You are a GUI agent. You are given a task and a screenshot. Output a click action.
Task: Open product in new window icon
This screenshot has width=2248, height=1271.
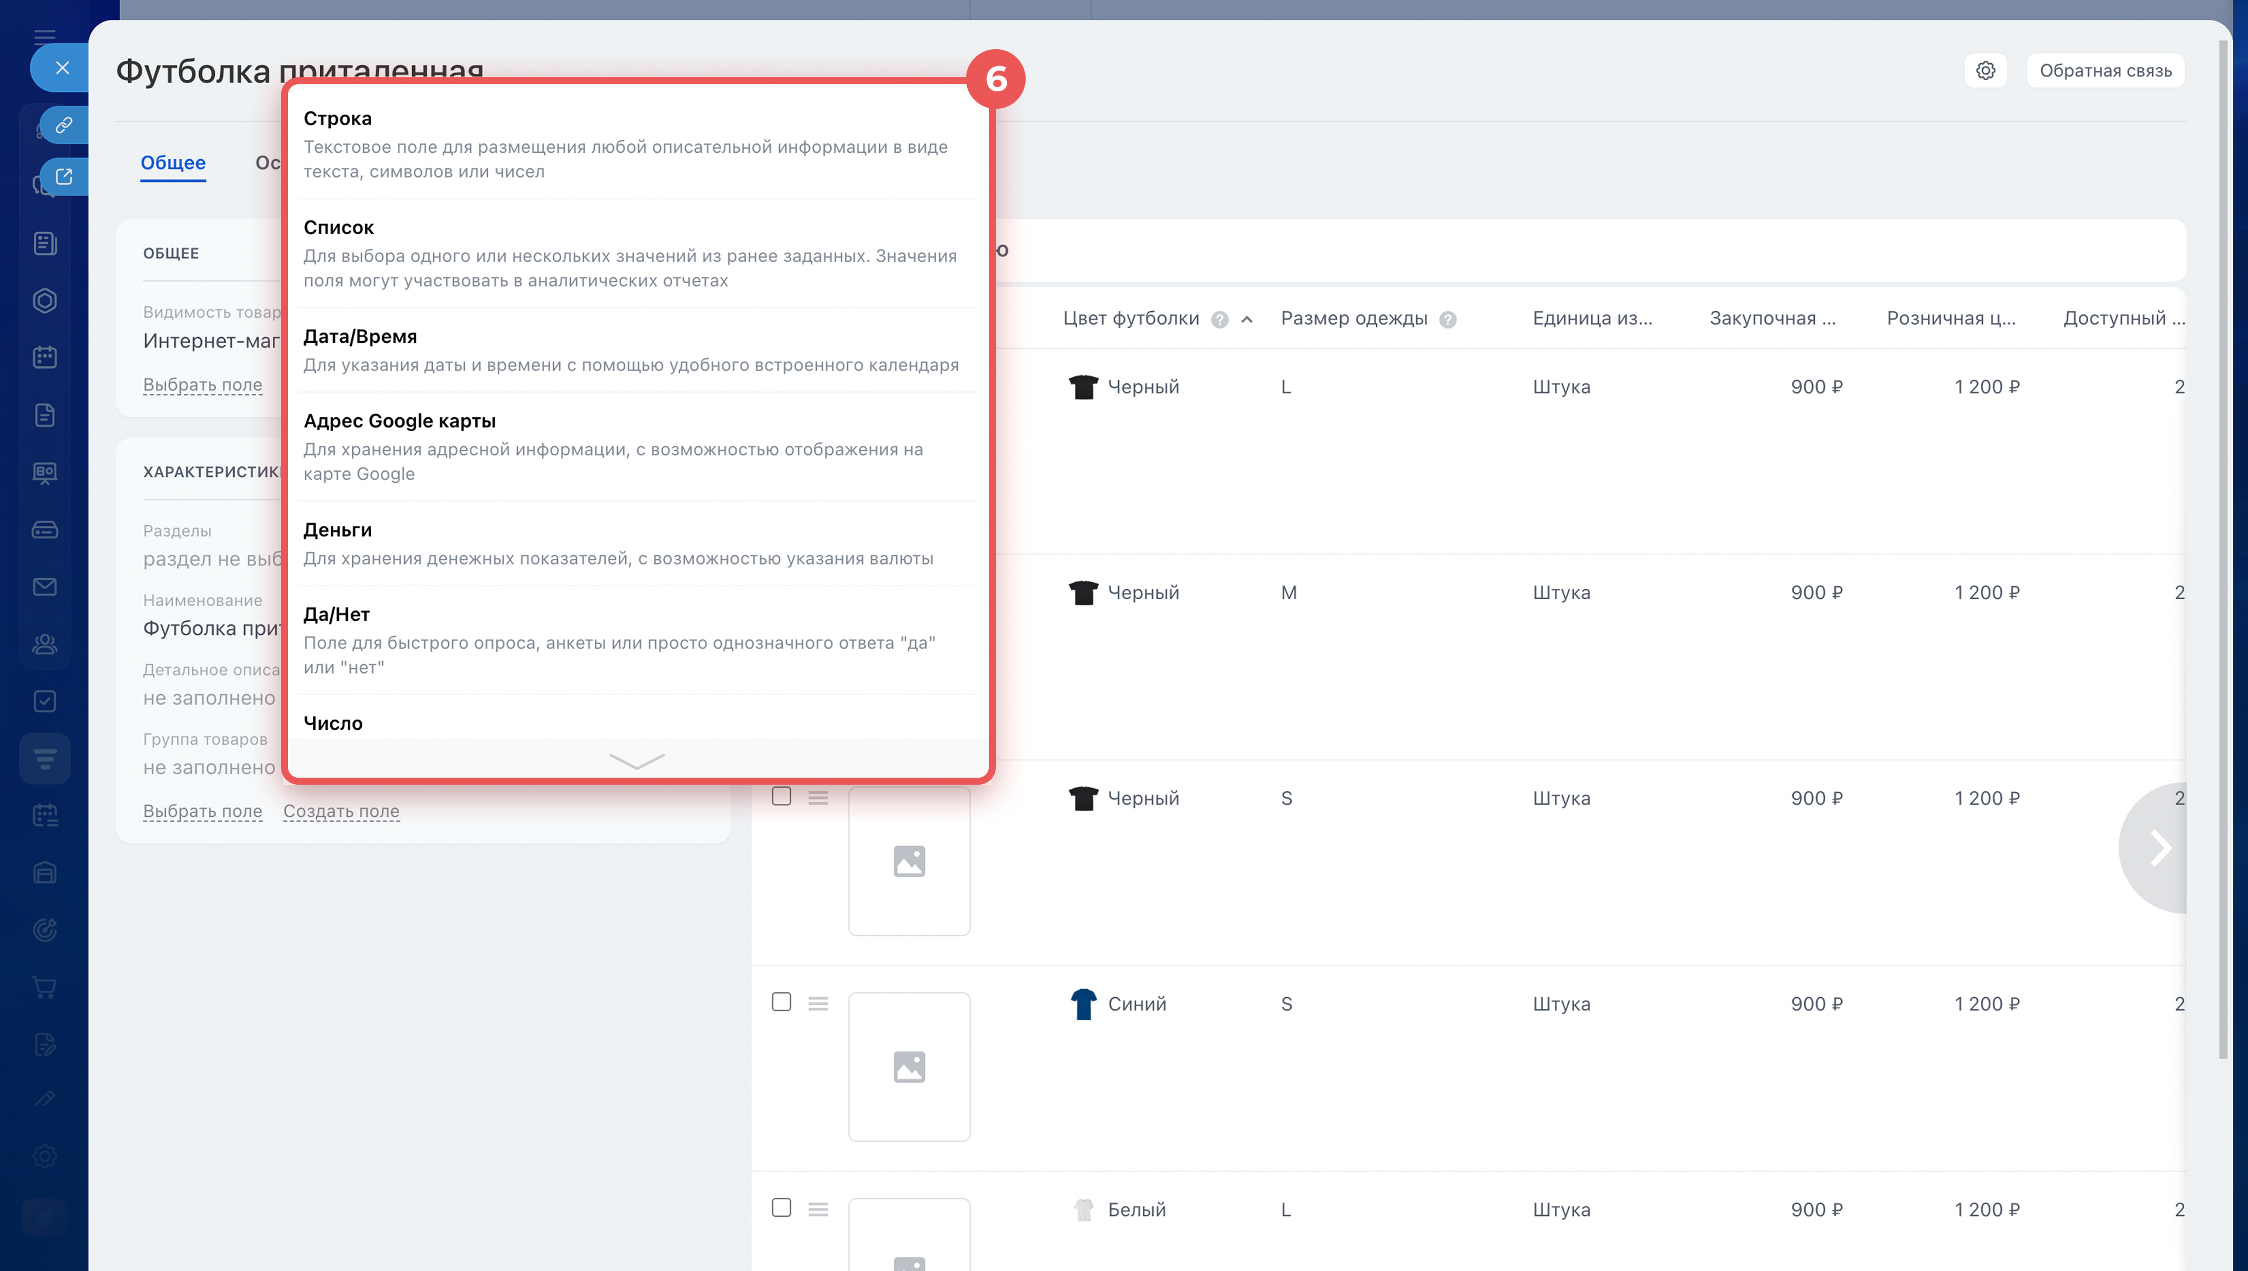pyautogui.click(x=64, y=176)
